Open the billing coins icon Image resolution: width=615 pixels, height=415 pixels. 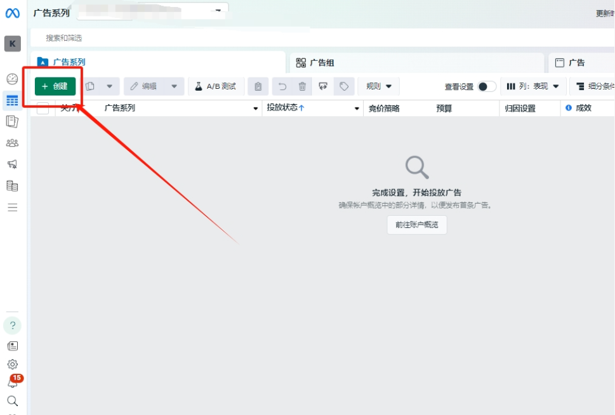(12, 185)
